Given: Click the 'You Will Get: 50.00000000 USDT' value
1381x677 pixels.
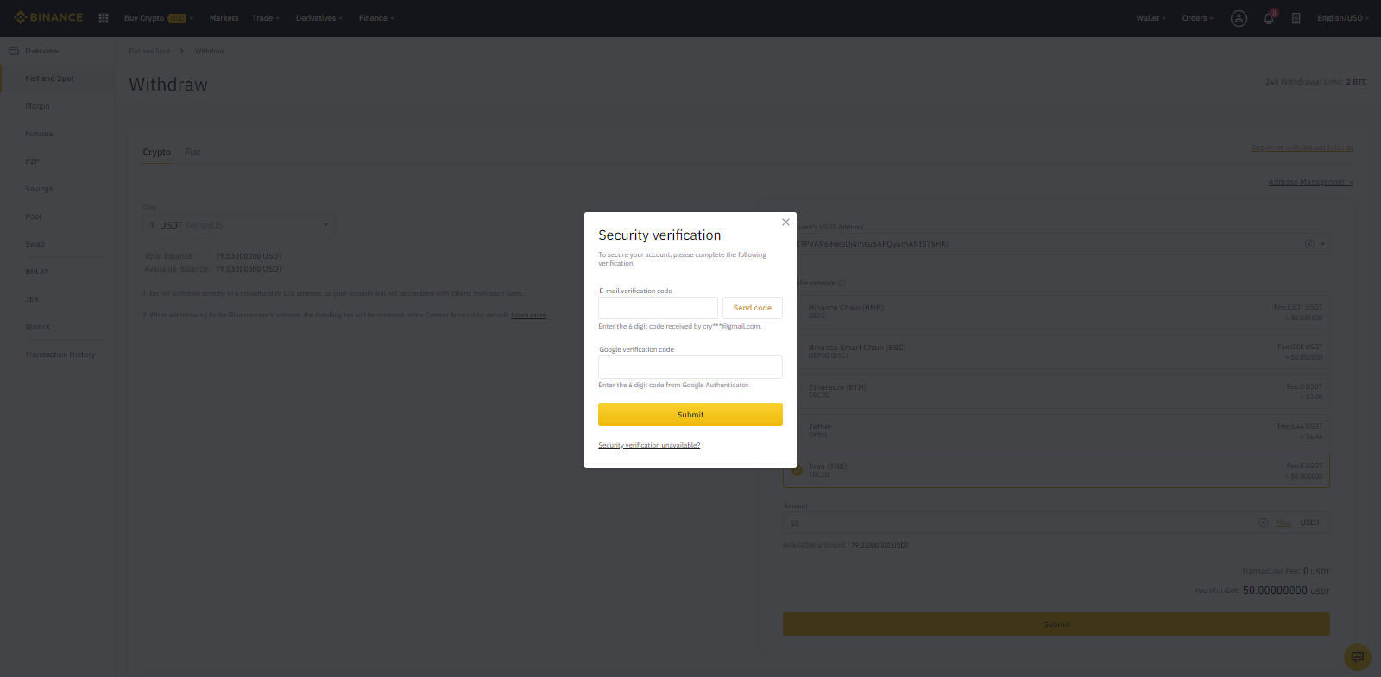Looking at the screenshot, I should click(x=1261, y=591).
